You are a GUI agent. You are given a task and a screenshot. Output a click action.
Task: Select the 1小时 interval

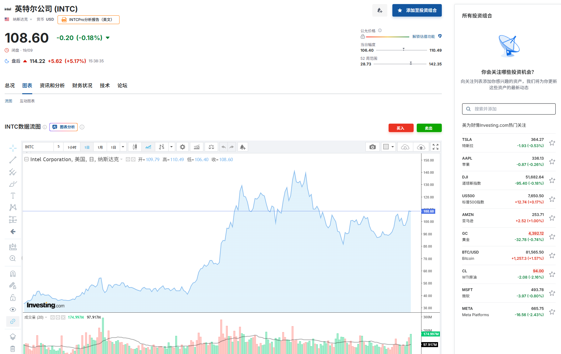(72, 147)
